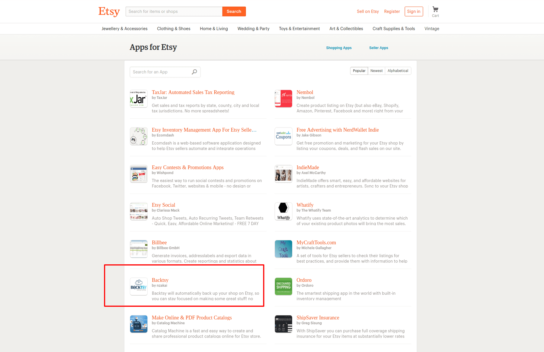Open the Billbee title link
Image resolution: width=544 pixels, height=352 pixels.
pyautogui.click(x=159, y=243)
